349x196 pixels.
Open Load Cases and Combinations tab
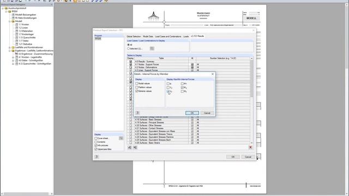tap(168, 36)
